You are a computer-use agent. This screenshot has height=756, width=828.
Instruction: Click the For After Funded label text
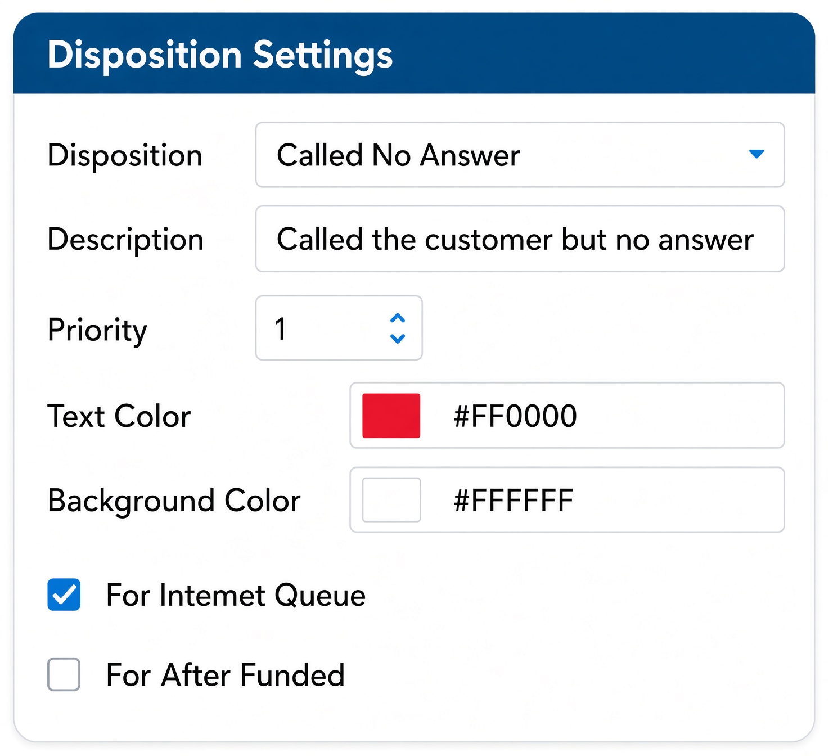(226, 675)
